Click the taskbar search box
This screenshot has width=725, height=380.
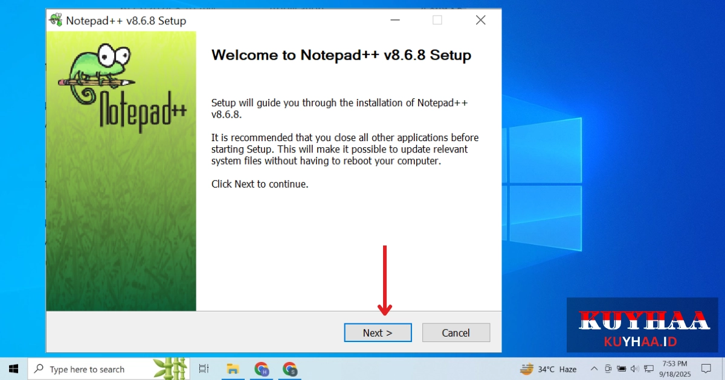109,369
